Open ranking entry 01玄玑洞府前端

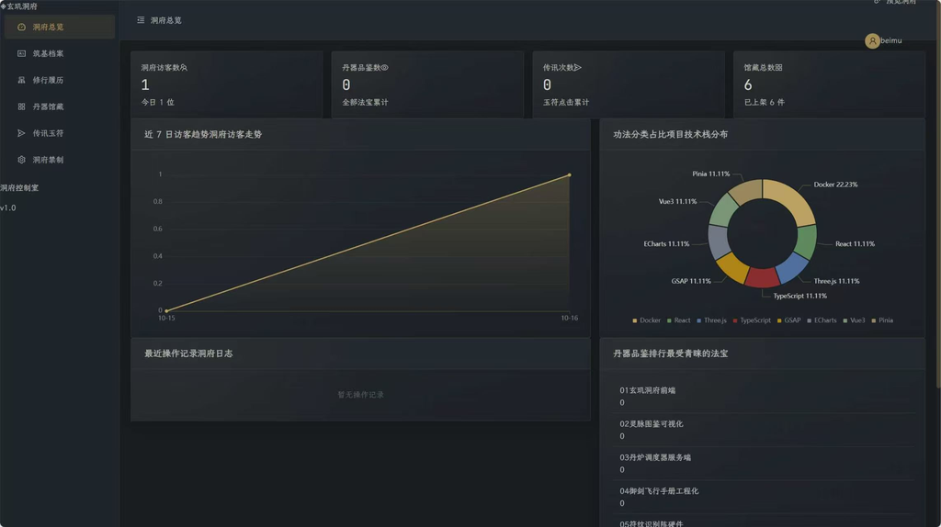pos(766,397)
